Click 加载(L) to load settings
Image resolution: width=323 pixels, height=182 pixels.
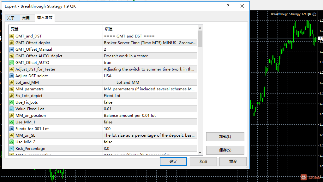point(225,137)
